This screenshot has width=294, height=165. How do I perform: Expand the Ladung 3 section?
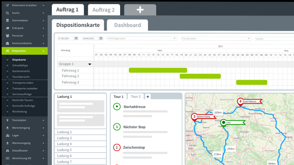click(81, 138)
